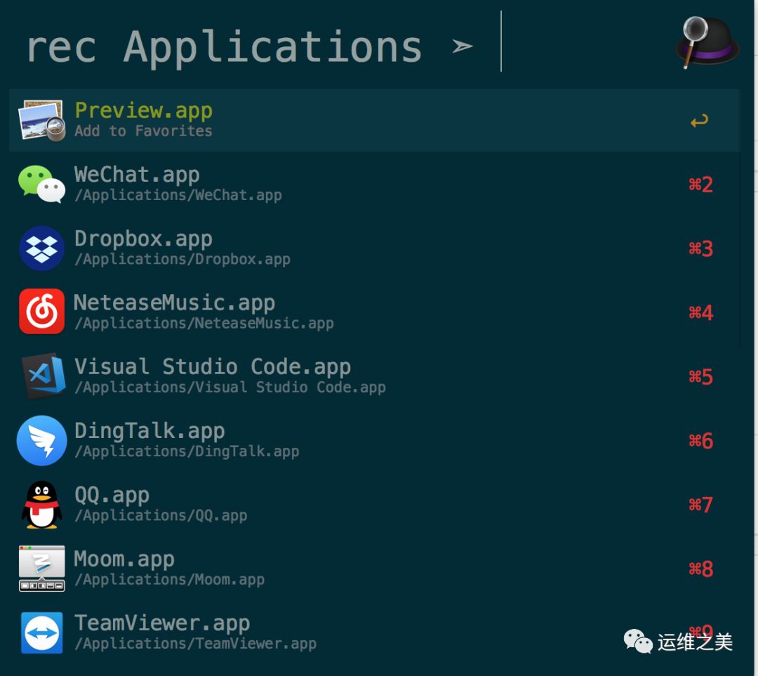Select the NeteaseMusic.app result title
Viewport: 758px width, 676px height.
point(175,303)
